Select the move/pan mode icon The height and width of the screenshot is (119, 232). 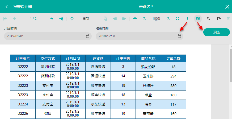(135, 19)
